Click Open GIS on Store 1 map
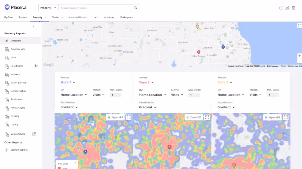 pyautogui.click(x=115, y=117)
